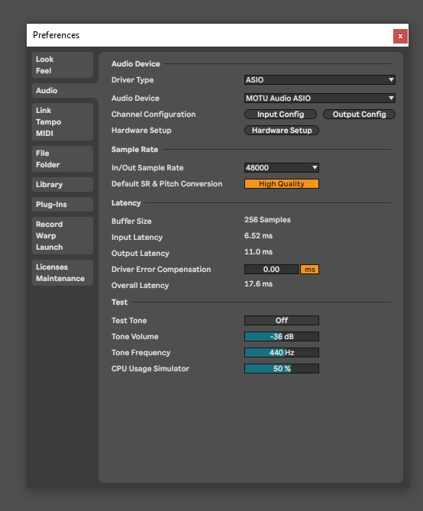The height and width of the screenshot is (511, 423).
Task: Click the Channel Configuration label
Action: (153, 115)
